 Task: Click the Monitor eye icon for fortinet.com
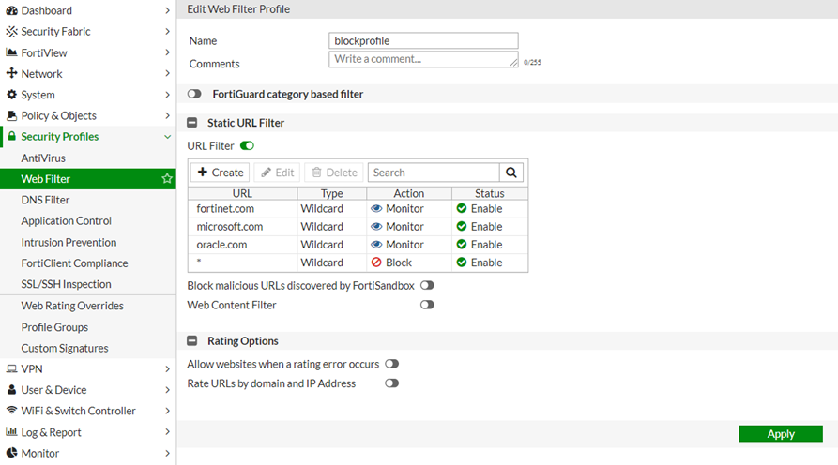point(376,208)
